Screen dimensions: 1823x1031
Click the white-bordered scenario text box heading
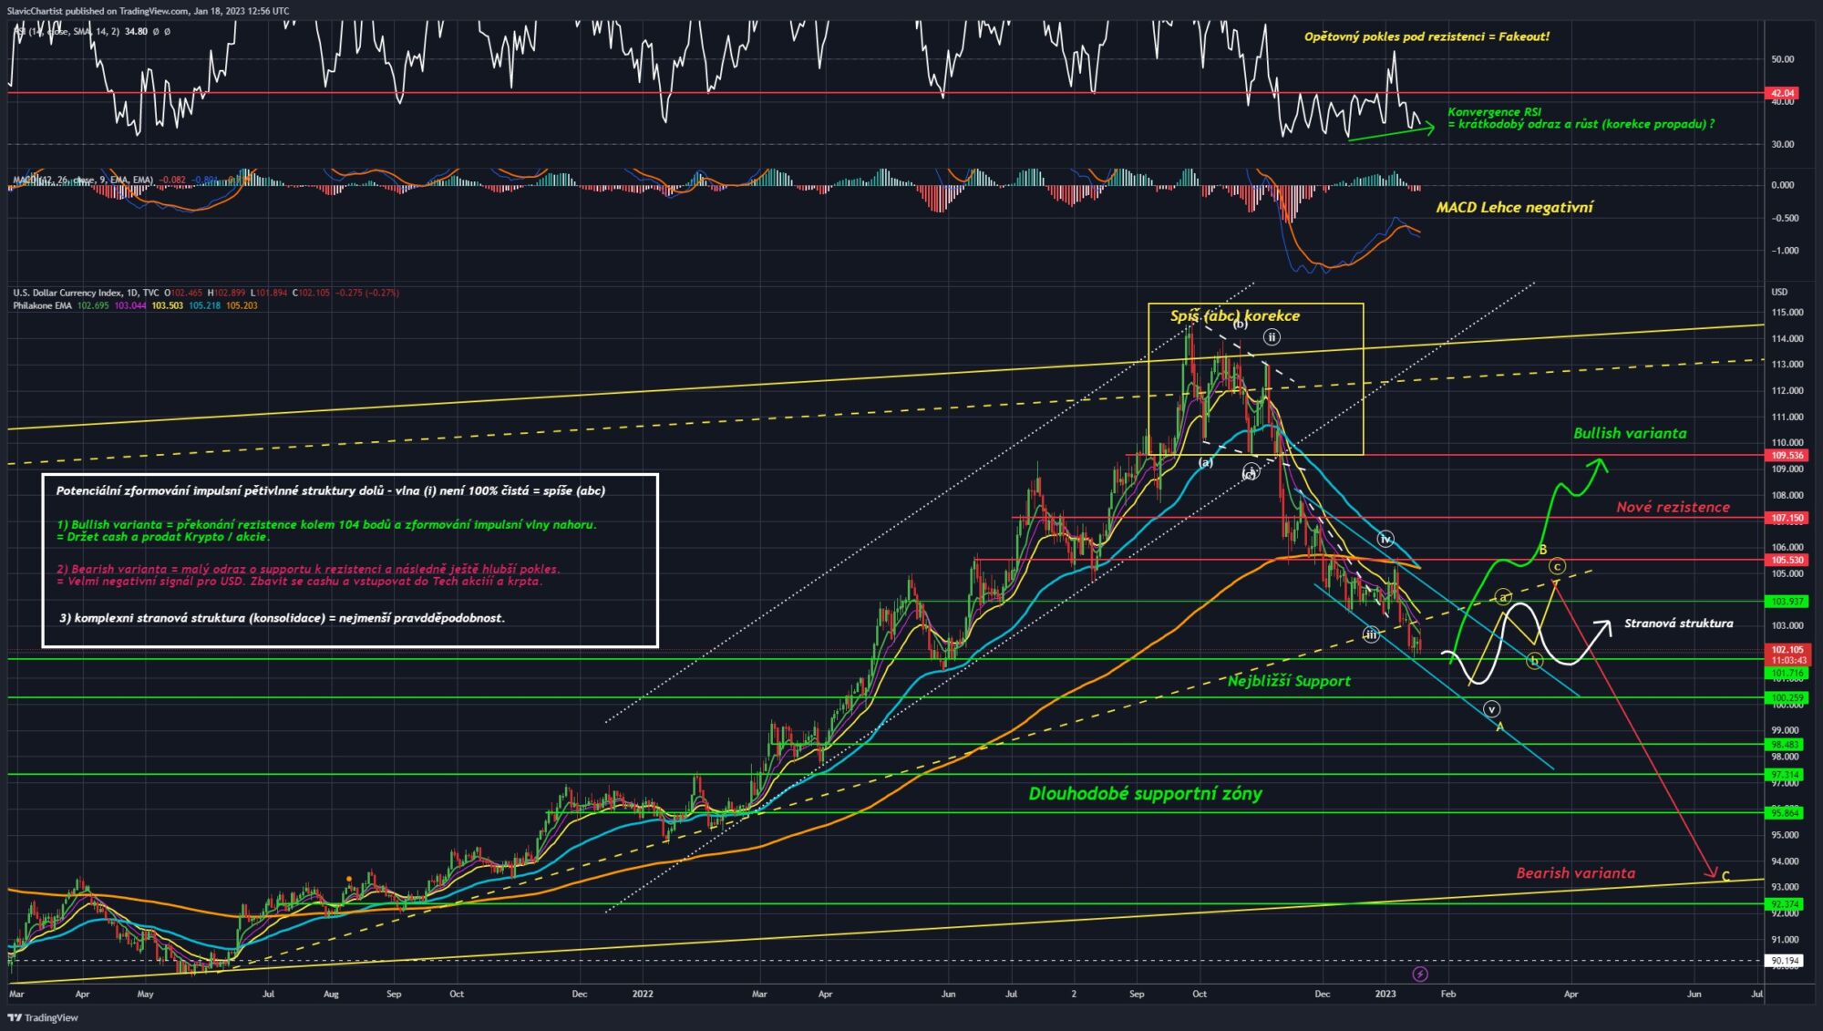click(331, 490)
